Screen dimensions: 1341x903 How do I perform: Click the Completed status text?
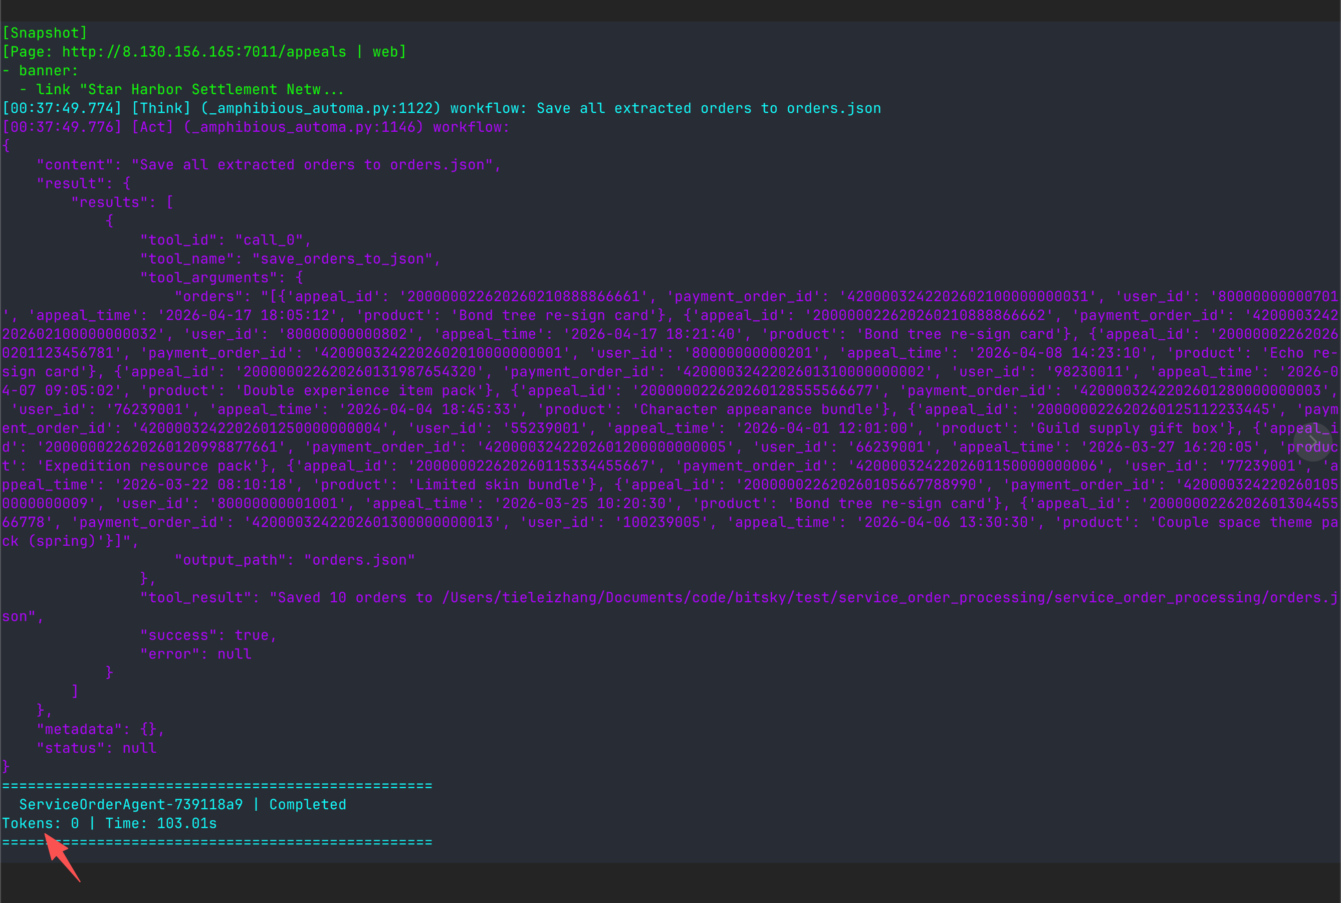(x=308, y=804)
